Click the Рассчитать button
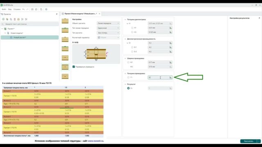This screenshot has height=147, width=262. click(248, 141)
